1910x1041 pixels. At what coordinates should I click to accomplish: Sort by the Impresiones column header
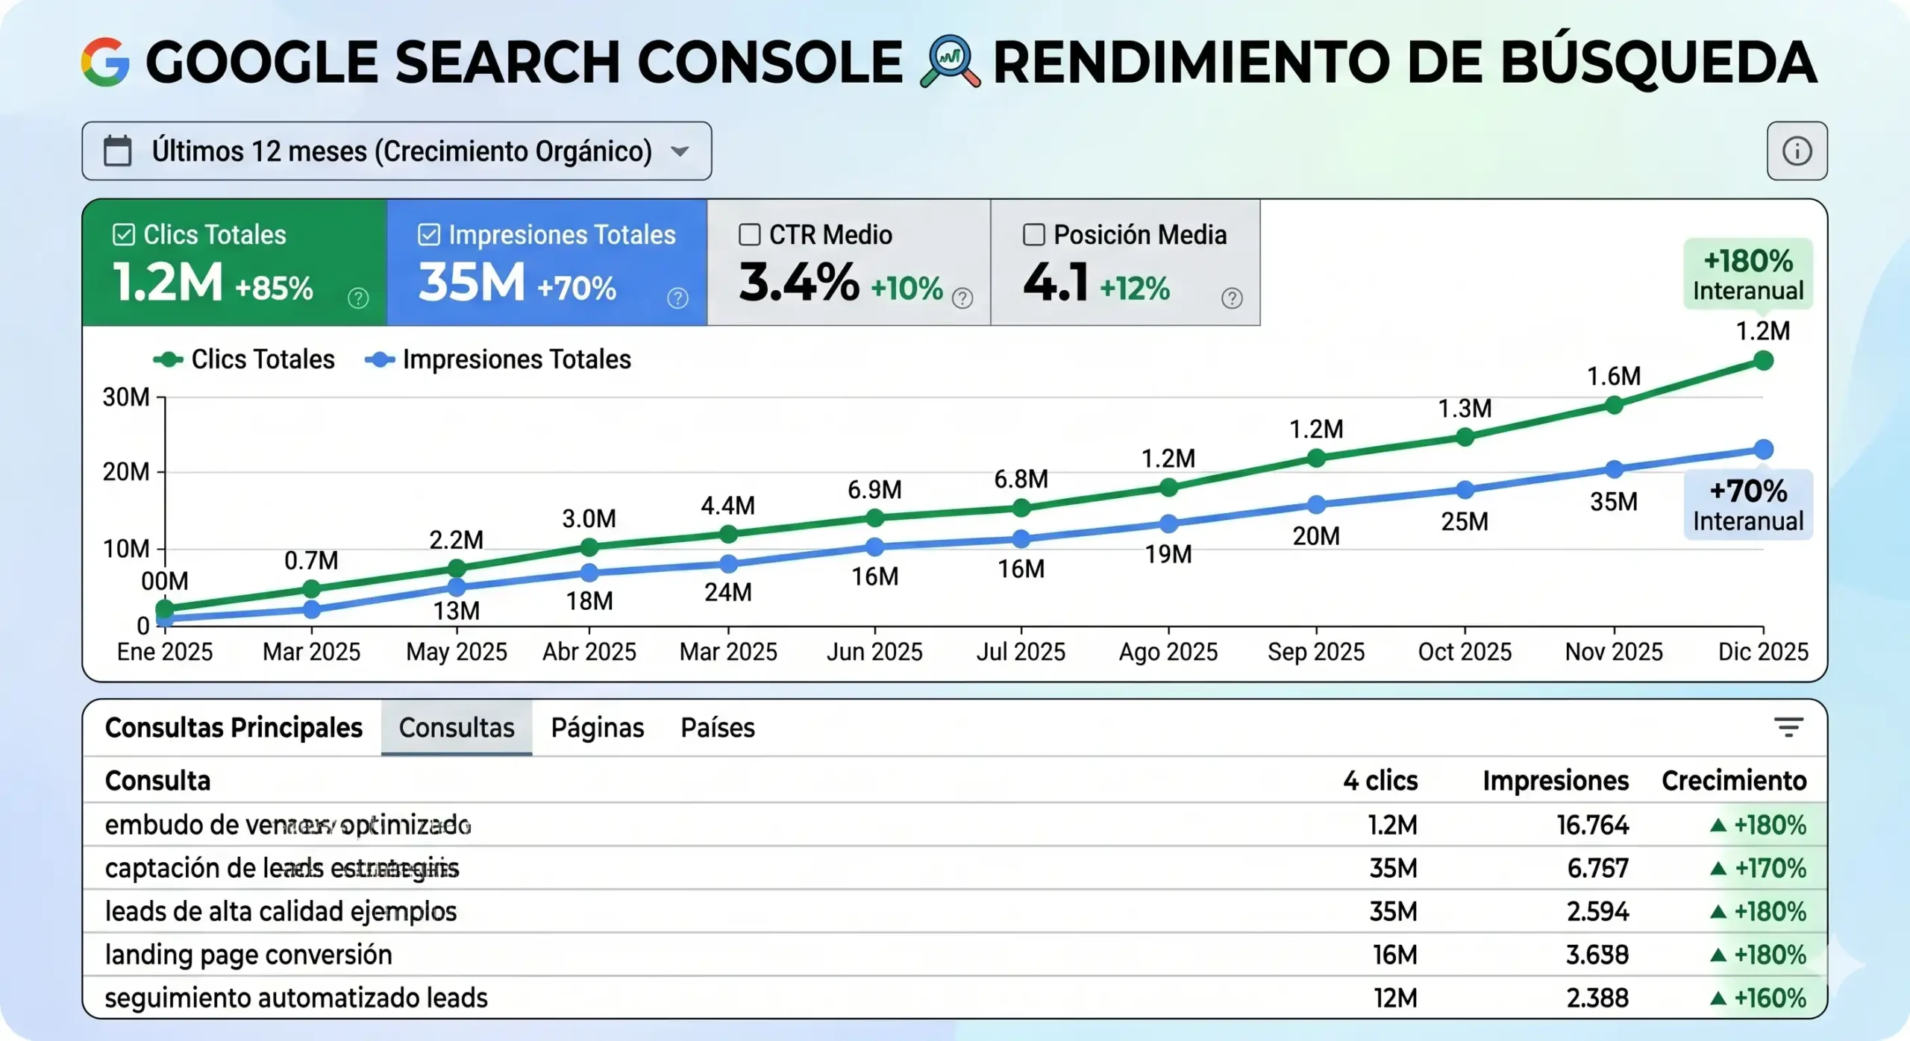pos(1556,780)
